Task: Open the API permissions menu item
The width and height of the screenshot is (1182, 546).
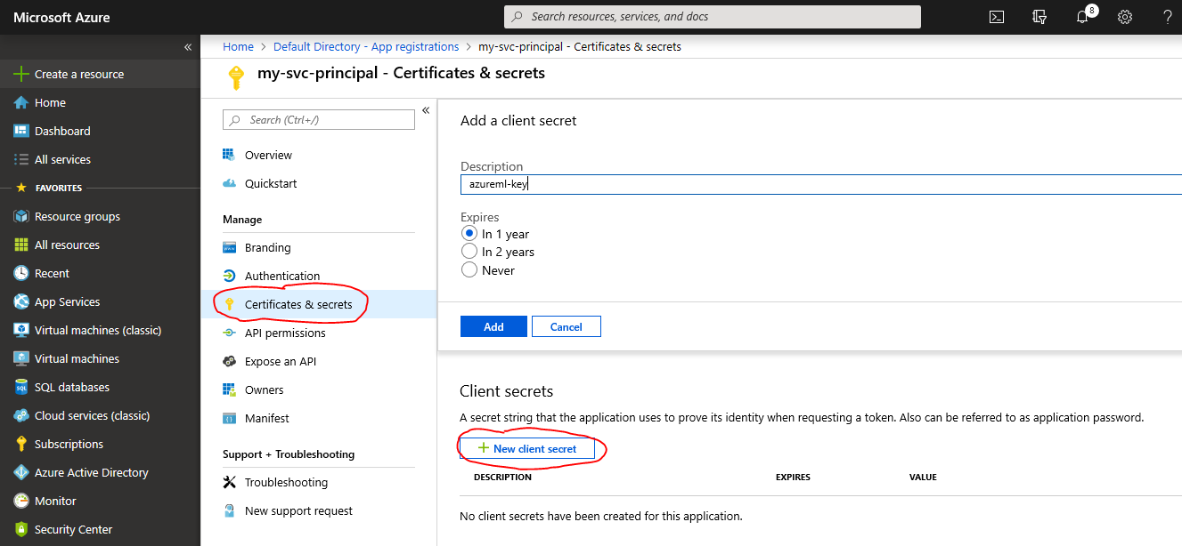Action: click(x=285, y=333)
